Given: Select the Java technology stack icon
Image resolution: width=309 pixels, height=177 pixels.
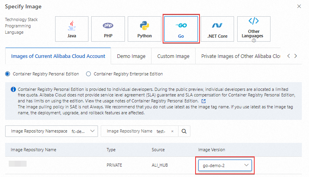Looking at the screenshot, I should [x=71, y=29].
